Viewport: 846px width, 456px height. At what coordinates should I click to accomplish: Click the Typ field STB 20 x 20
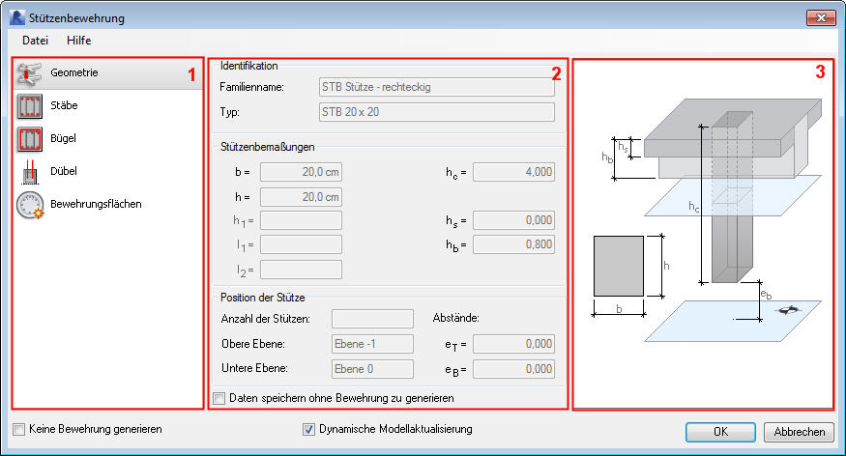click(436, 112)
